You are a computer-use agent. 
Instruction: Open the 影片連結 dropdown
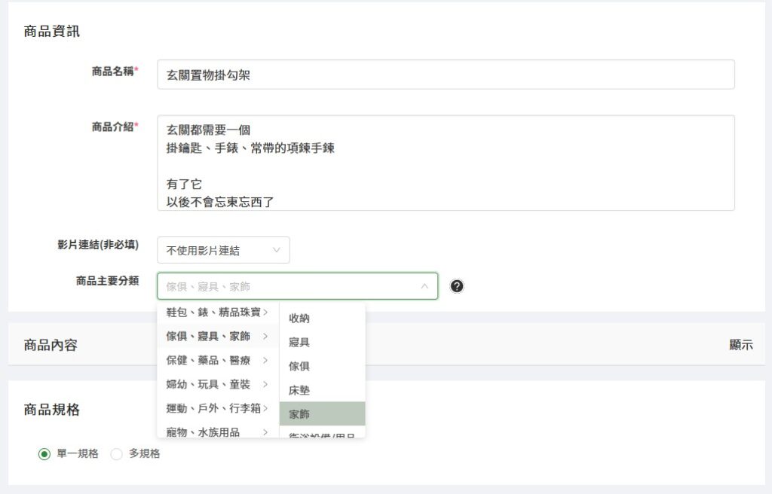point(223,250)
